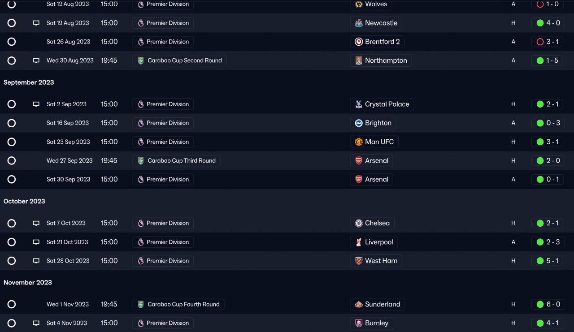Click the Newcastle club crest
Viewport: 574px width, 332px height.
pyautogui.click(x=359, y=23)
